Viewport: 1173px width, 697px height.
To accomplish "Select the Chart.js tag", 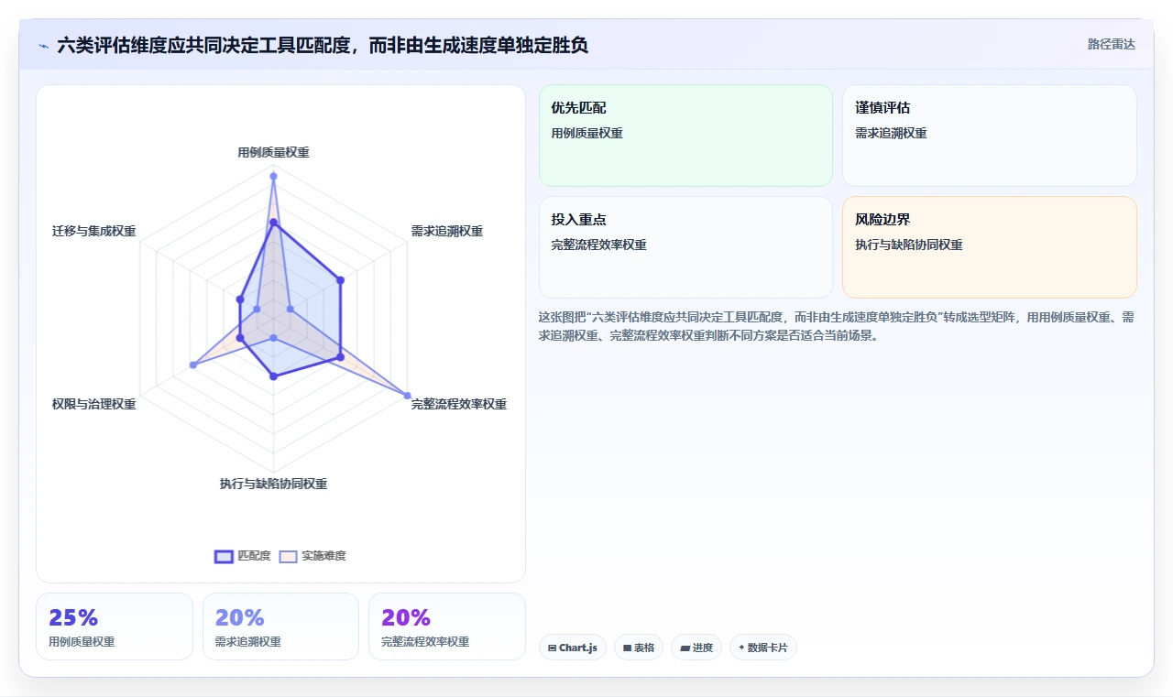I will (572, 648).
